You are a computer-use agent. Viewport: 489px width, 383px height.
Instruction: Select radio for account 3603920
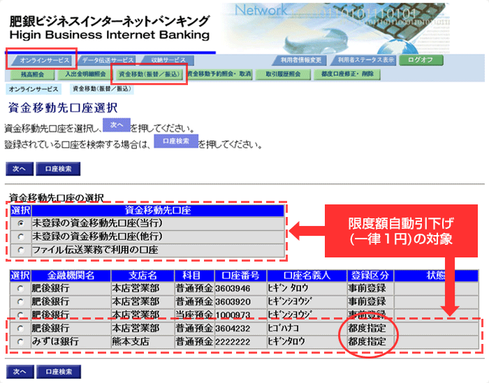click(20, 302)
